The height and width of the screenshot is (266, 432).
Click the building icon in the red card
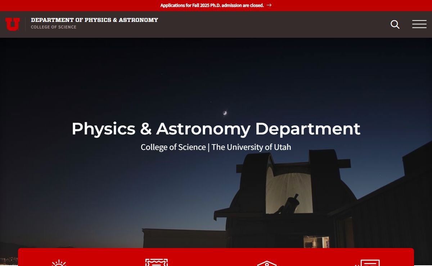[x=267, y=263]
